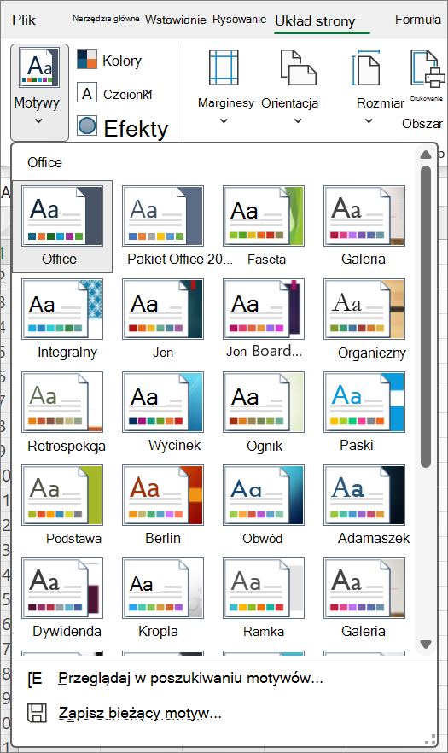Click the gallery scroll down arrow
The image size is (448, 753).
pyautogui.click(x=426, y=644)
